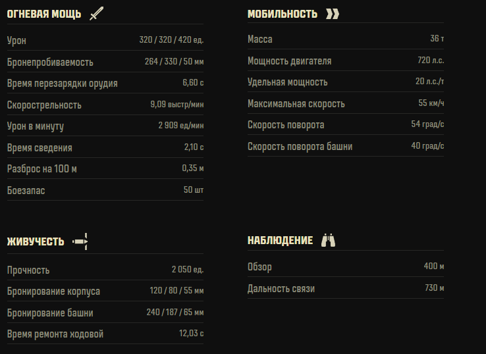Image resolution: width=486 pixels, height=354 pixels.
Task: Click the Скорострельность stat label
Action: 44,105
